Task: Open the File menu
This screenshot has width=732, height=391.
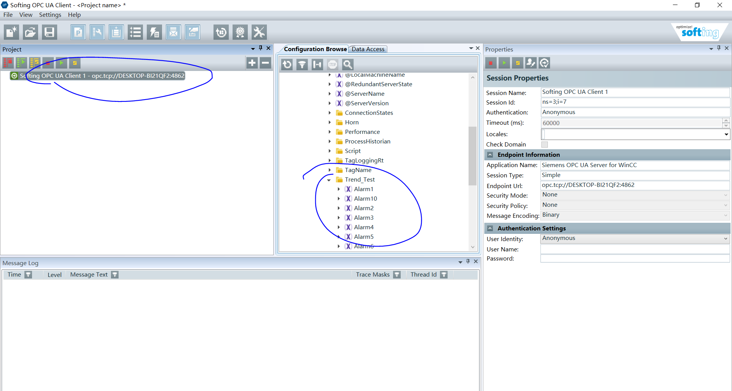Action: tap(8, 15)
